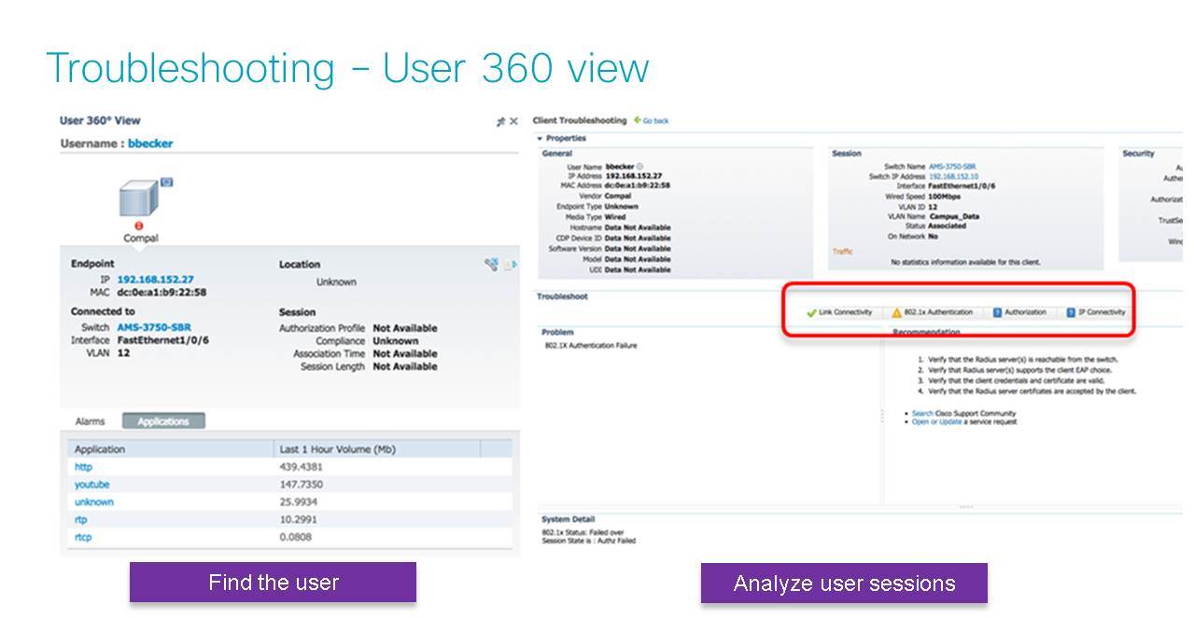1194x618 pixels.
Task: Click Search Cisco Support Community link
Action: pyautogui.click(x=922, y=413)
